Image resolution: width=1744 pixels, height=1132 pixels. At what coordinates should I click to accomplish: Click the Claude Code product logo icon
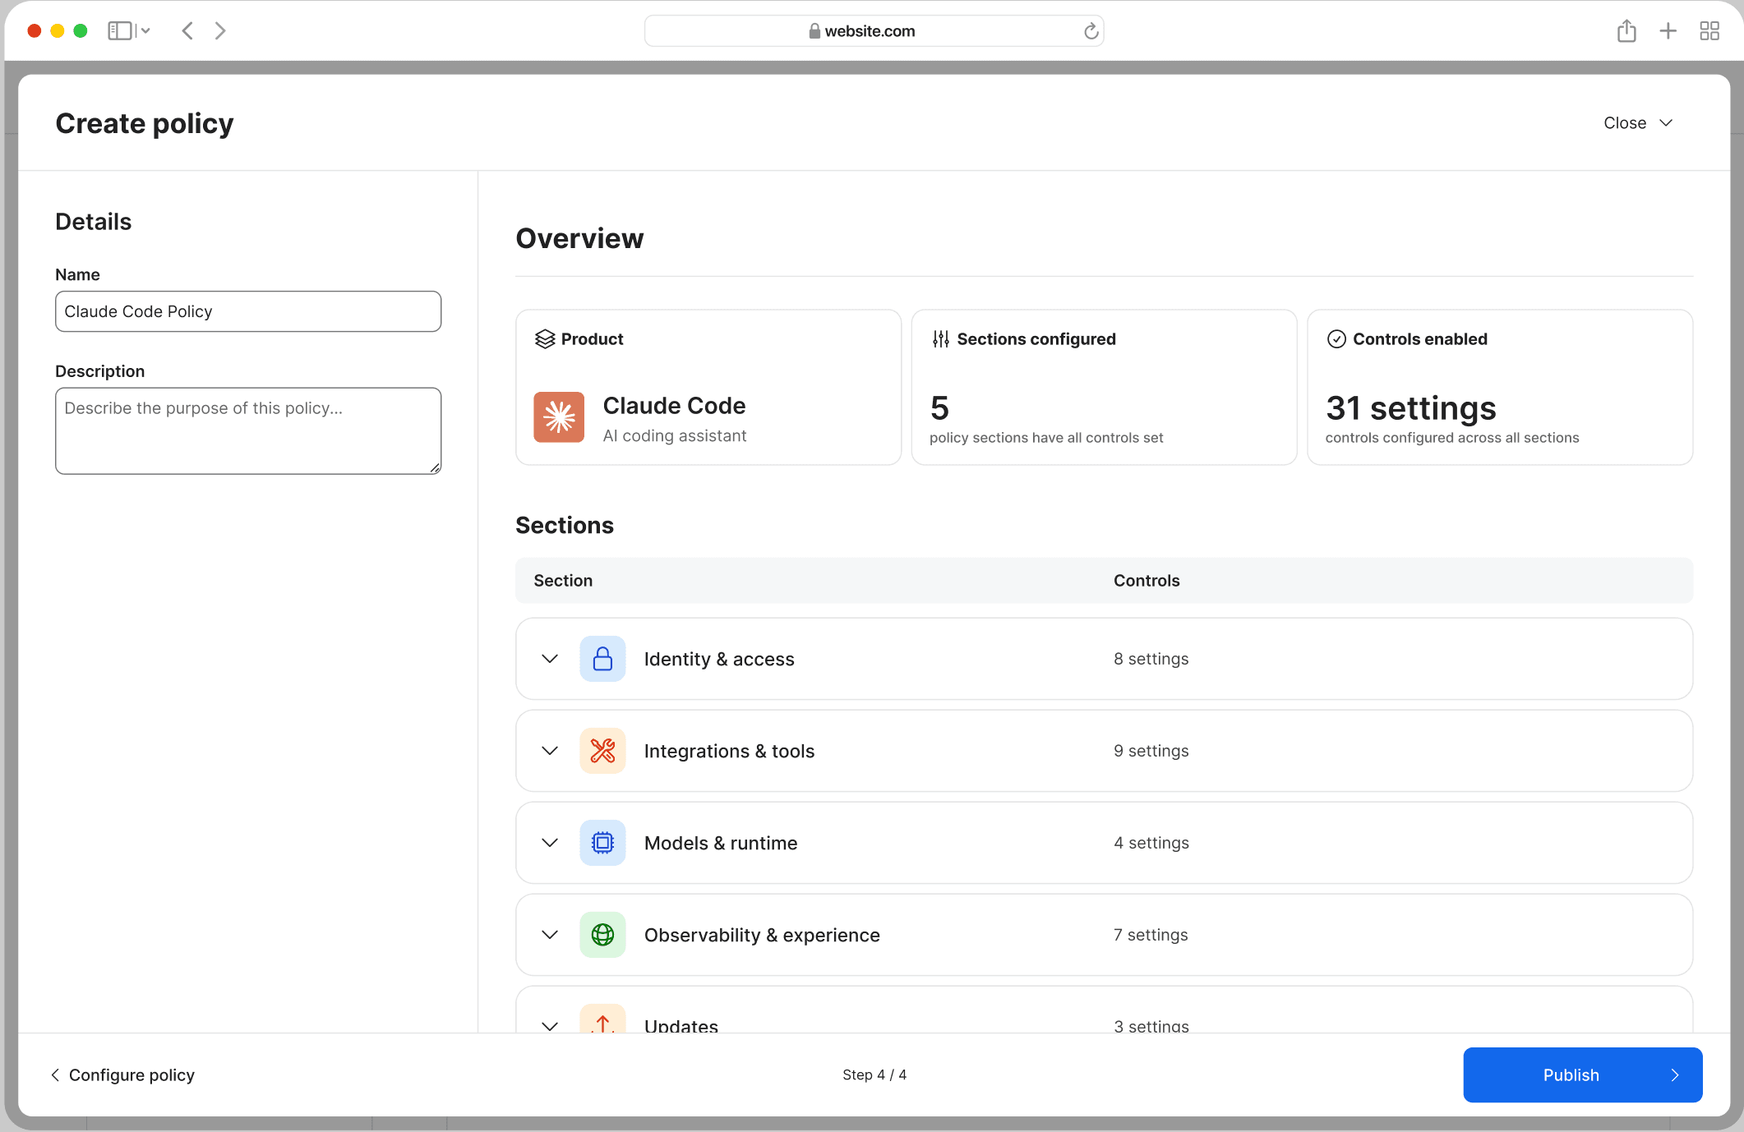[559, 417]
